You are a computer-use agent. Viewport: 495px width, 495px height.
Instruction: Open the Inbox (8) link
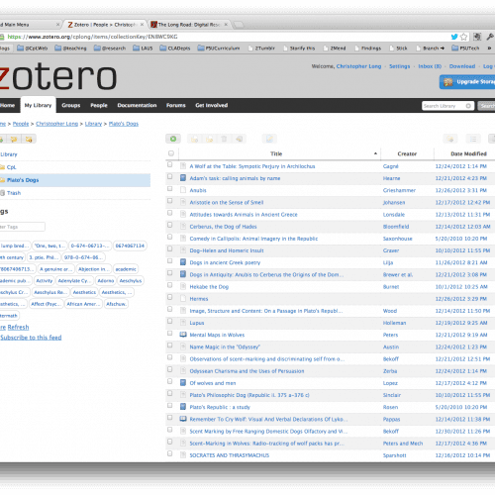[x=430, y=66]
